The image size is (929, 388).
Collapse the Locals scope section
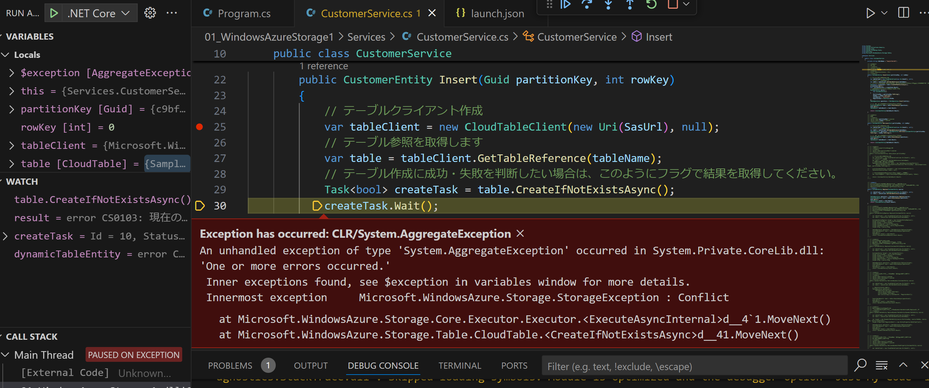click(x=6, y=55)
